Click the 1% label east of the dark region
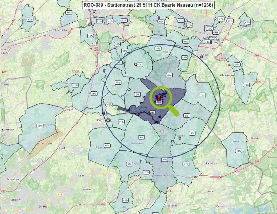 point(202,95)
